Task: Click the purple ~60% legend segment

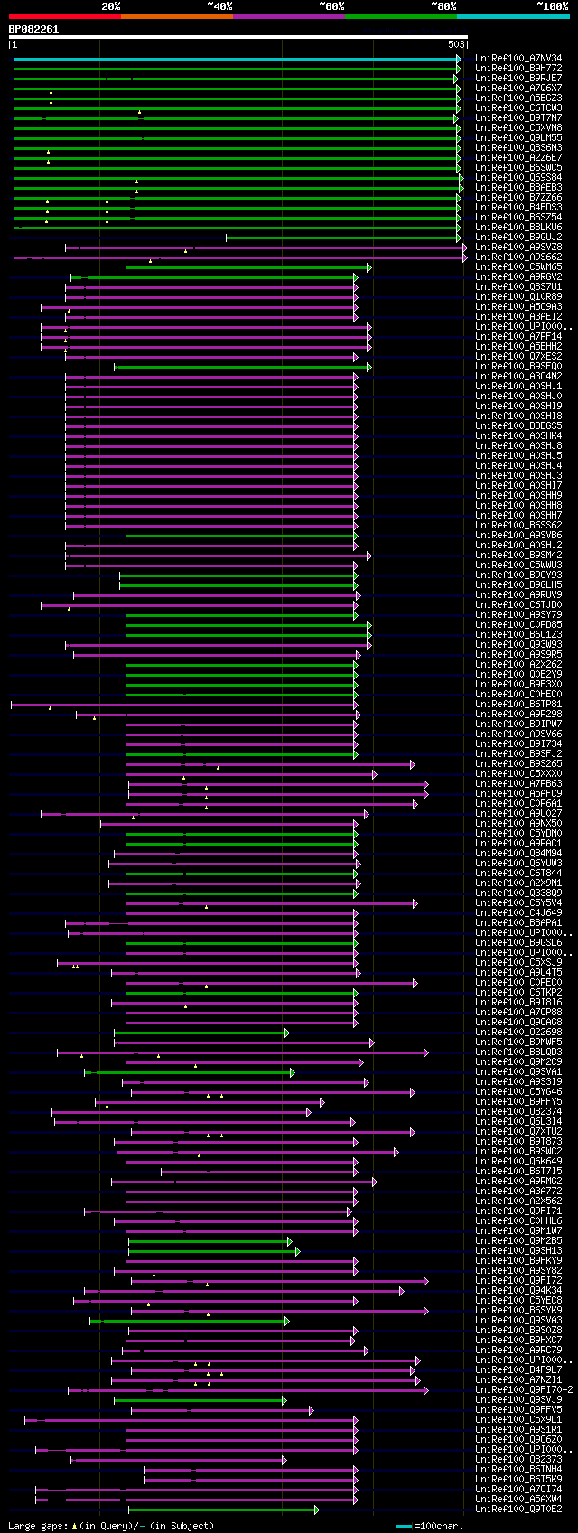Action: tap(289, 16)
